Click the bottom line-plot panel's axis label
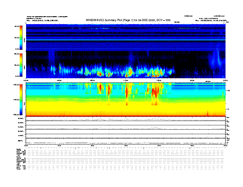 tap(20, 141)
